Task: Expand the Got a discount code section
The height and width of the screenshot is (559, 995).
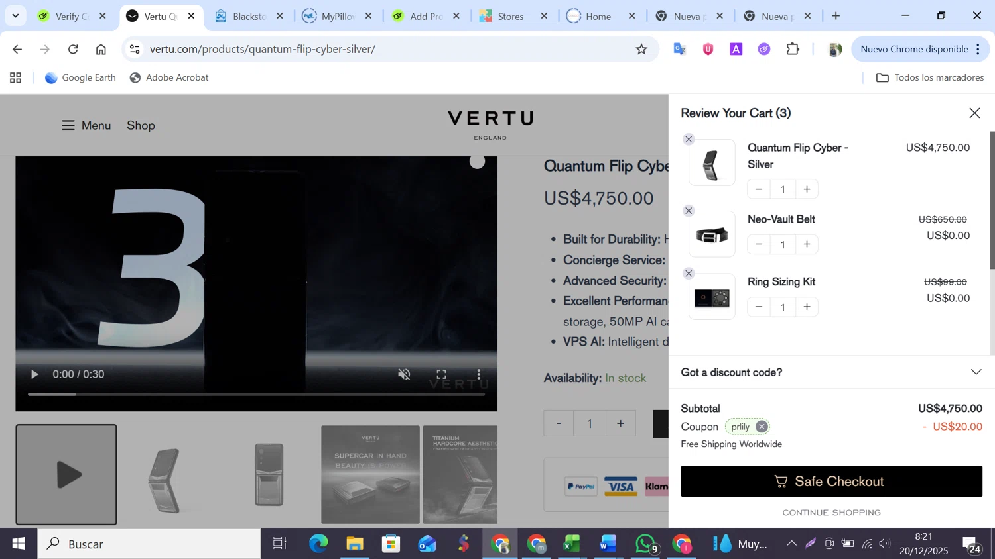Action: click(831, 372)
